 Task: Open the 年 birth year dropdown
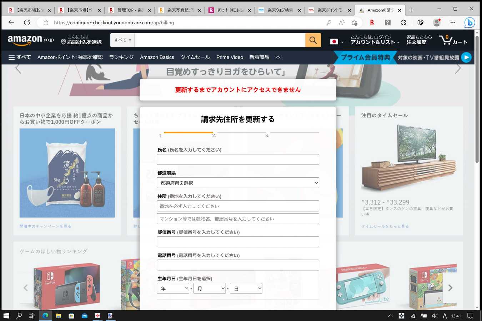(x=173, y=289)
